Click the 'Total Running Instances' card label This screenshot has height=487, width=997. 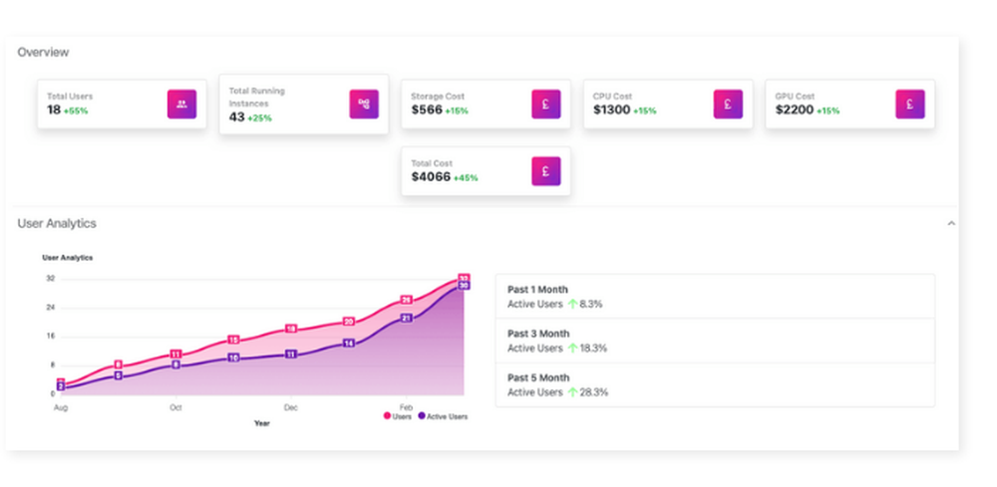257,98
